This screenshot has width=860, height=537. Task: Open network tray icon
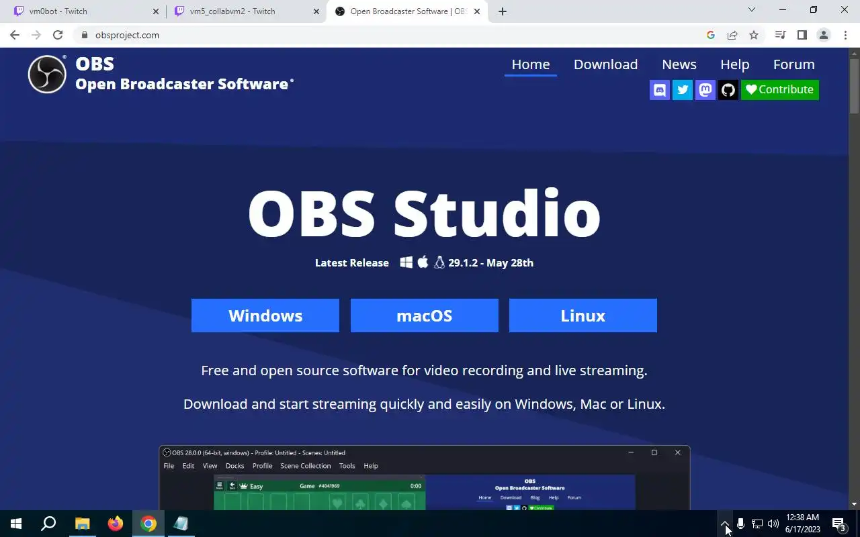tap(757, 524)
